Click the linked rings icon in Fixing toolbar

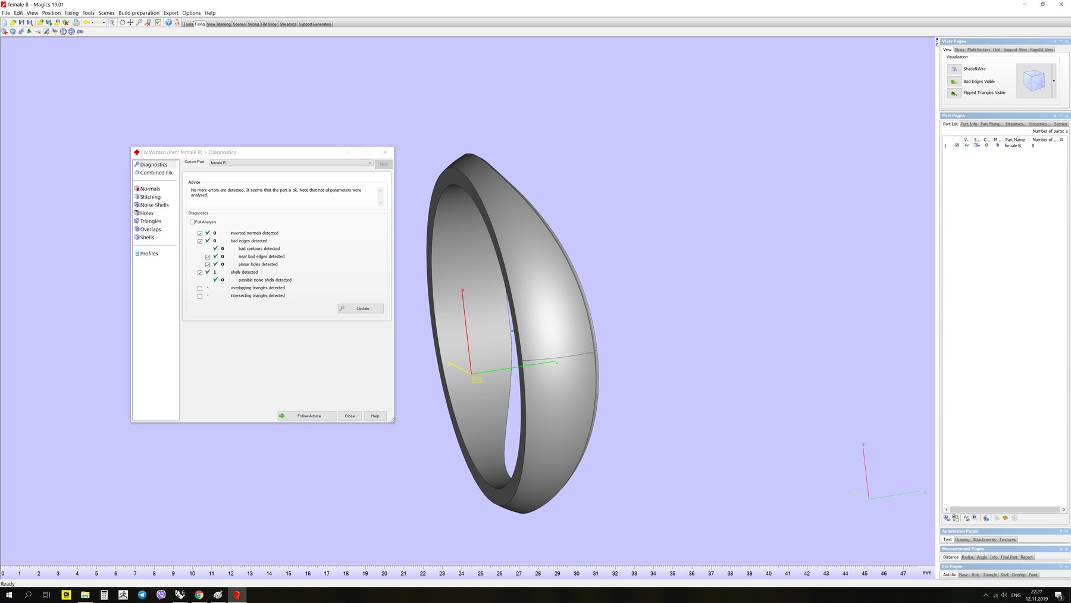80,32
